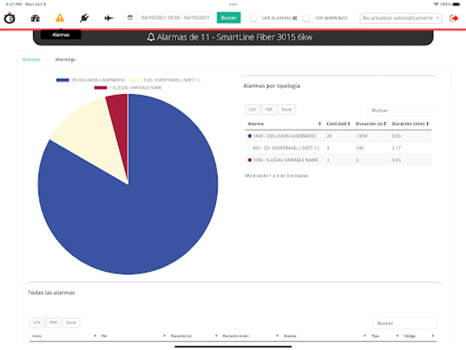
Task: Click the date range input field
Action: coord(176,18)
